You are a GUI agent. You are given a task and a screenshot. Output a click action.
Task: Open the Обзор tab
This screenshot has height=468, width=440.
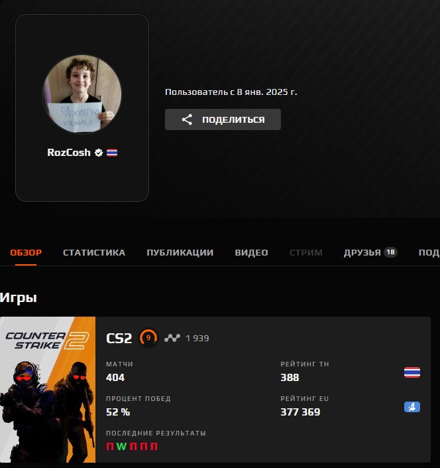pos(26,252)
